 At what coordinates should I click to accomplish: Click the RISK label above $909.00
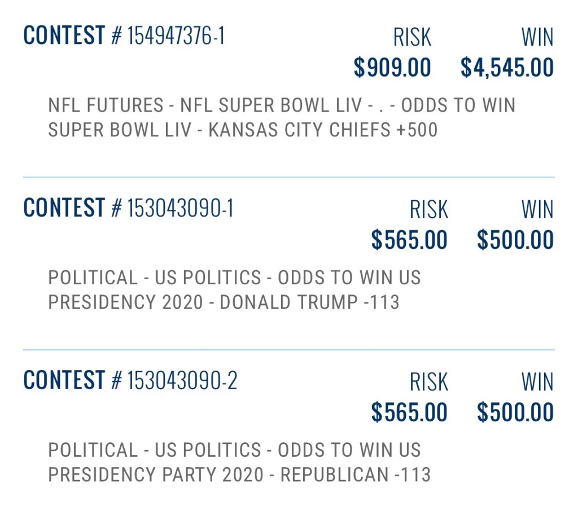(x=412, y=38)
